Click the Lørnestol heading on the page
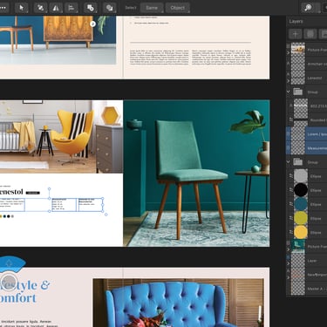The width and height of the screenshot is (327, 327). 11,192
